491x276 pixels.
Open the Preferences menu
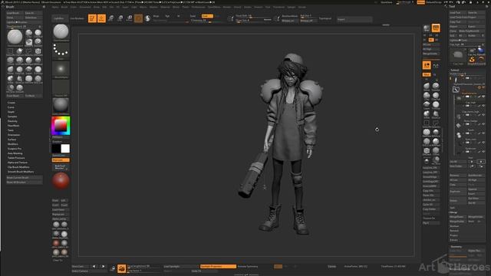coord(198,7)
